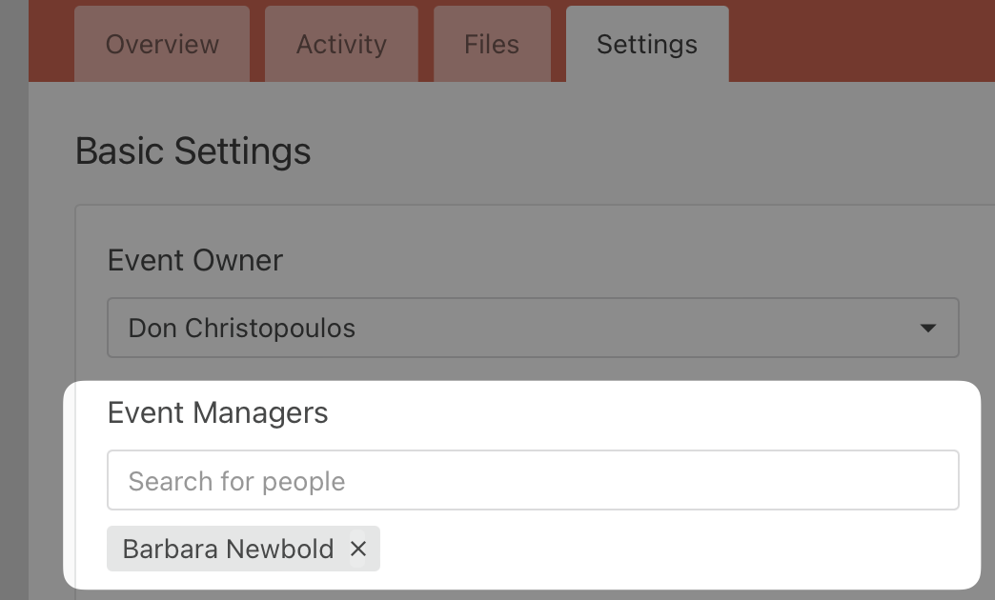Click the blank area right of Basic Settings heading

tap(648, 151)
